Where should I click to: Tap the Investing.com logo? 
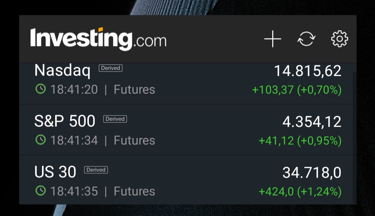pyautogui.click(x=98, y=39)
